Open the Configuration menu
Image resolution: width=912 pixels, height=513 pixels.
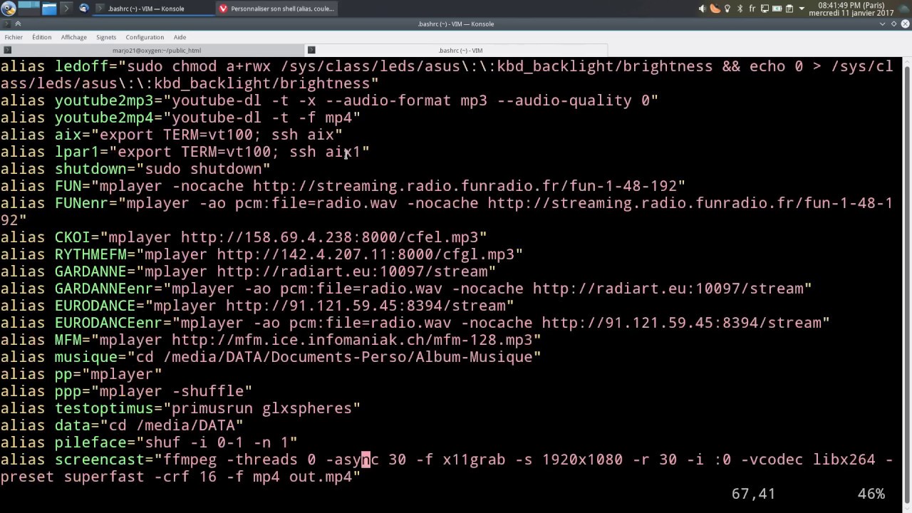145,37
